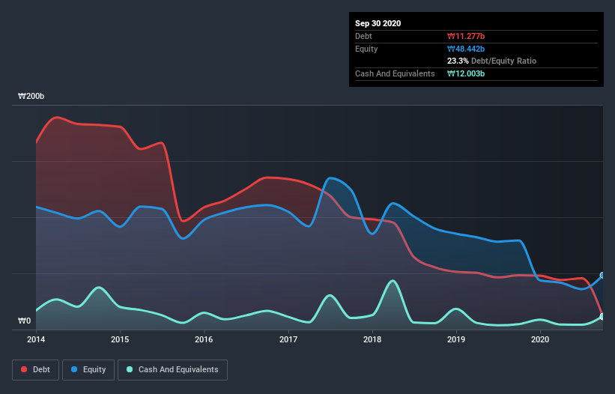Click the Equity label in tooltip
615x394 pixels.
(x=366, y=49)
